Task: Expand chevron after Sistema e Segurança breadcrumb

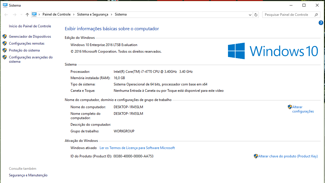Action: click(x=111, y=14)
